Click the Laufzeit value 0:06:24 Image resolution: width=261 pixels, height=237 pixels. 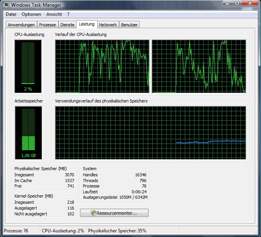click(x=139, y=192)
